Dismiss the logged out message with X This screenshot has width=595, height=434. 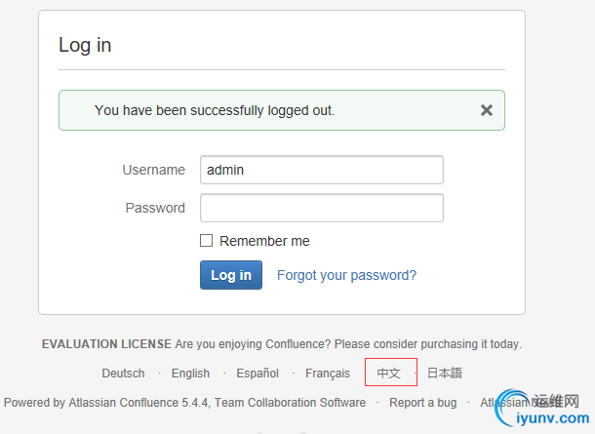point(487,110)
